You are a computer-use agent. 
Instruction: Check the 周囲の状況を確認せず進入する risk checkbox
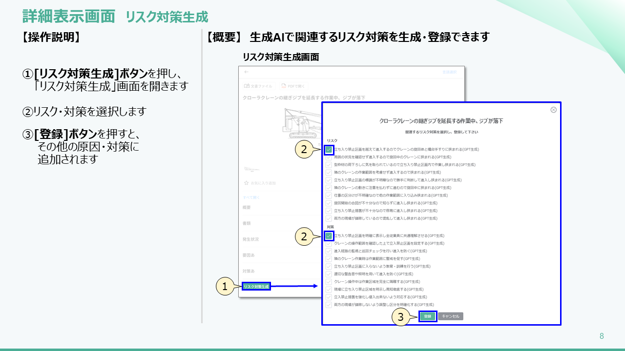329,157
